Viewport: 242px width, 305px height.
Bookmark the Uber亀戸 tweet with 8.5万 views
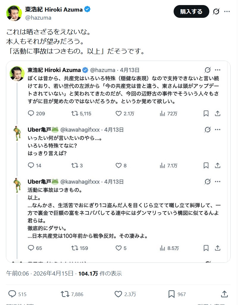coord(206,248)
